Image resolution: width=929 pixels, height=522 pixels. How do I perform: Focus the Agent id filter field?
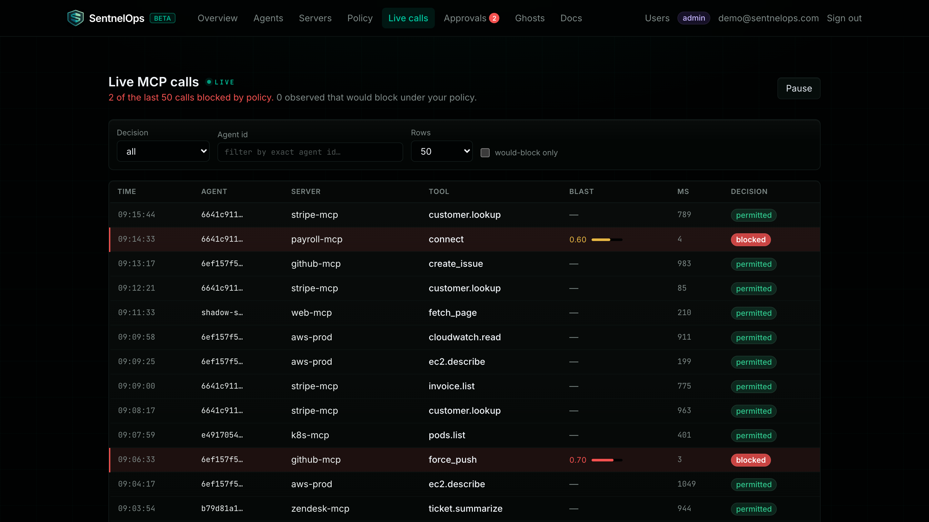pyautogui.click(x=310, y=152)
